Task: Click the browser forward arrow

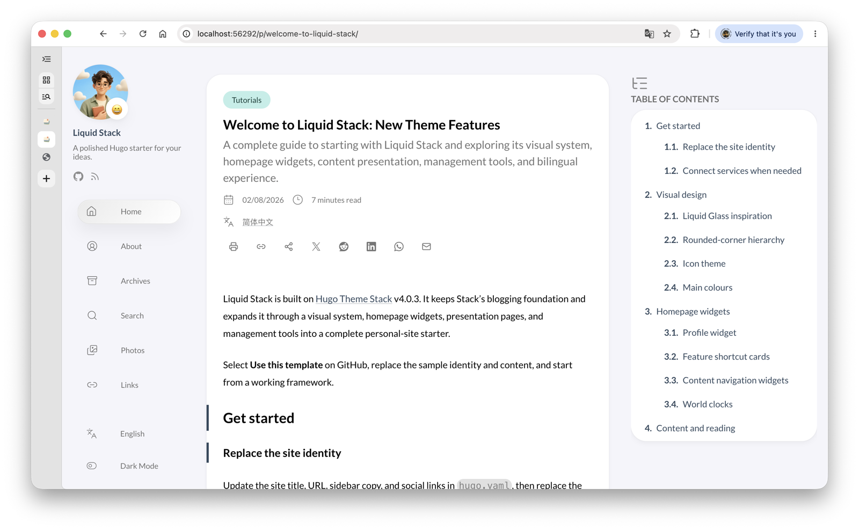Action: coord(123,34)
